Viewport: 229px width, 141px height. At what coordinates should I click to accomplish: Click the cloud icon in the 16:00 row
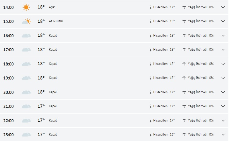26,36
